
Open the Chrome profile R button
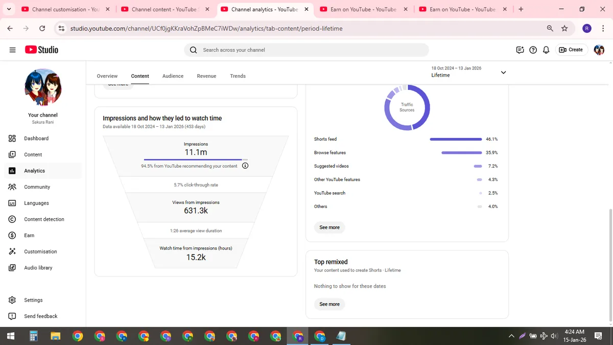[x=587, y=29]
